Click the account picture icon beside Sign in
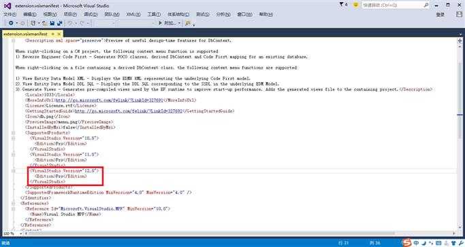 (x=459, y=14)
